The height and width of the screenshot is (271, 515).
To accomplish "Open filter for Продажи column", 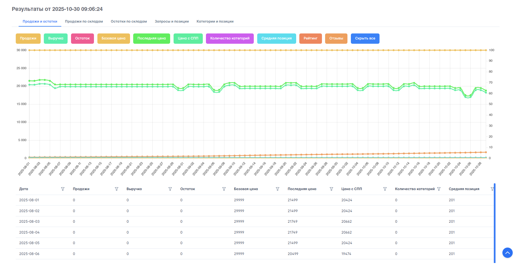I will pyautogui.click(x=117, y=189).
